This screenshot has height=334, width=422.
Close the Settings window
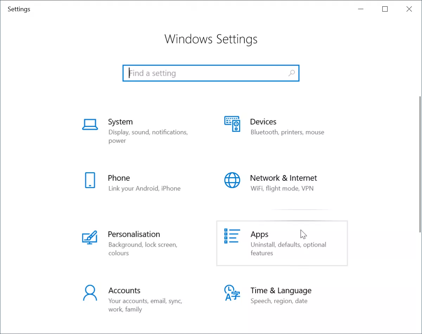pos(409,9)
